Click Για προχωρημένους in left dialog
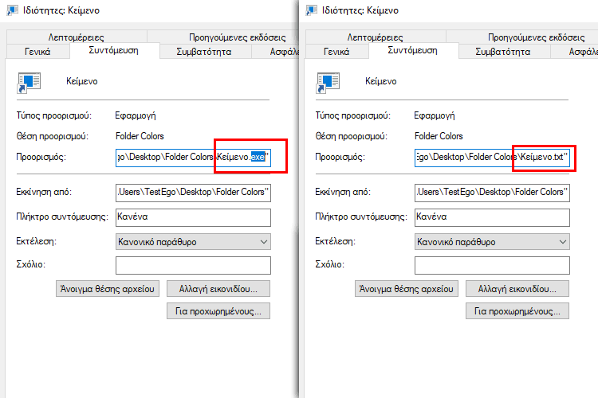598x398 pixels. click(218, 311)
